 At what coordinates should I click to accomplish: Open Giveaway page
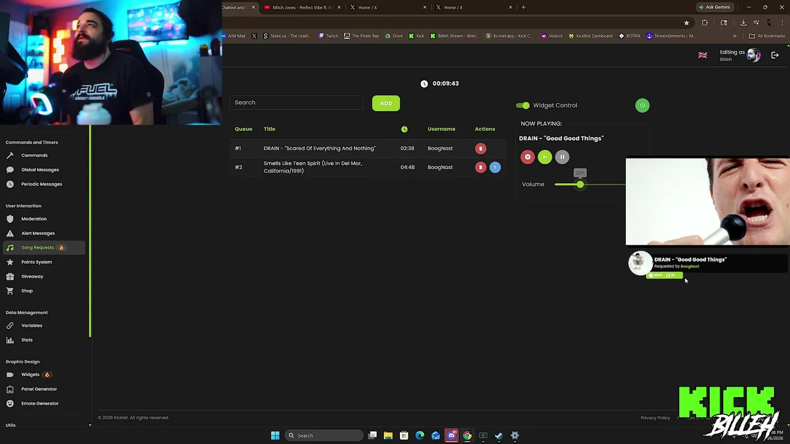click(x=32, y=276)
